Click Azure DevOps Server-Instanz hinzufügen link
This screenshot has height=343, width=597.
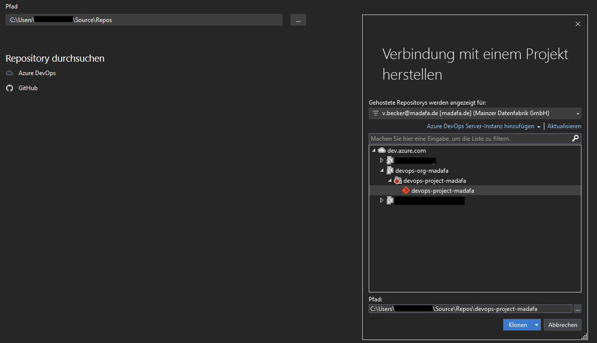coord(480,126)
